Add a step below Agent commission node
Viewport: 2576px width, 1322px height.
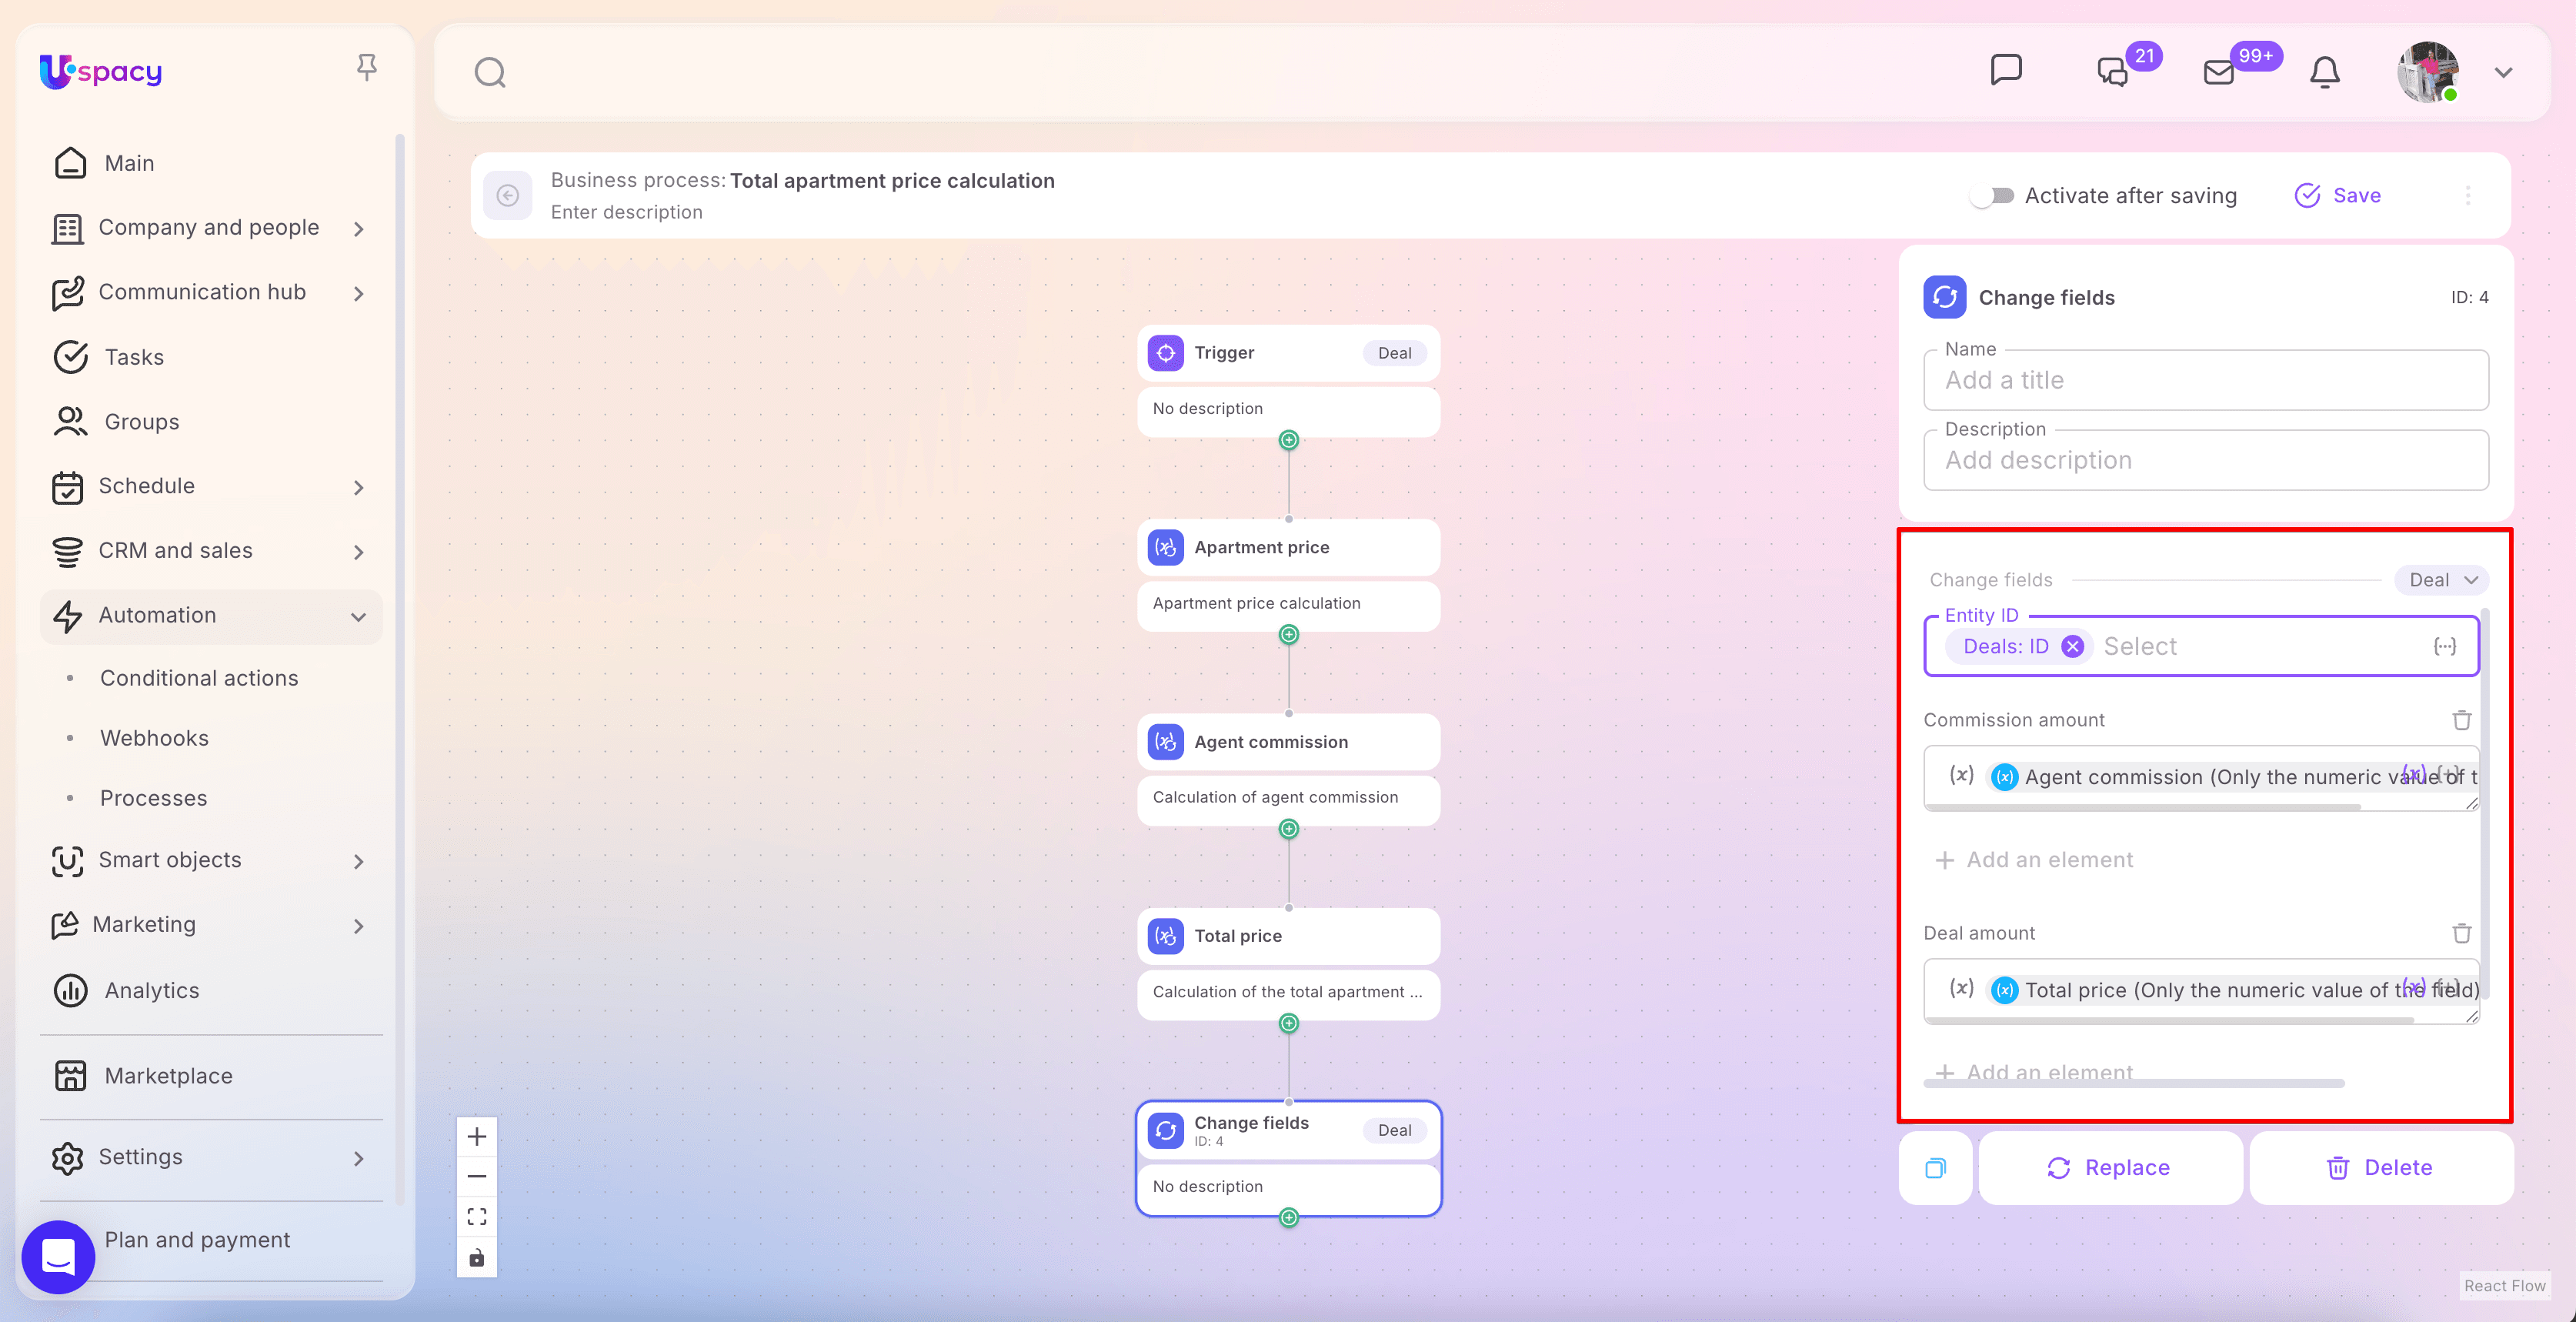1289,829
